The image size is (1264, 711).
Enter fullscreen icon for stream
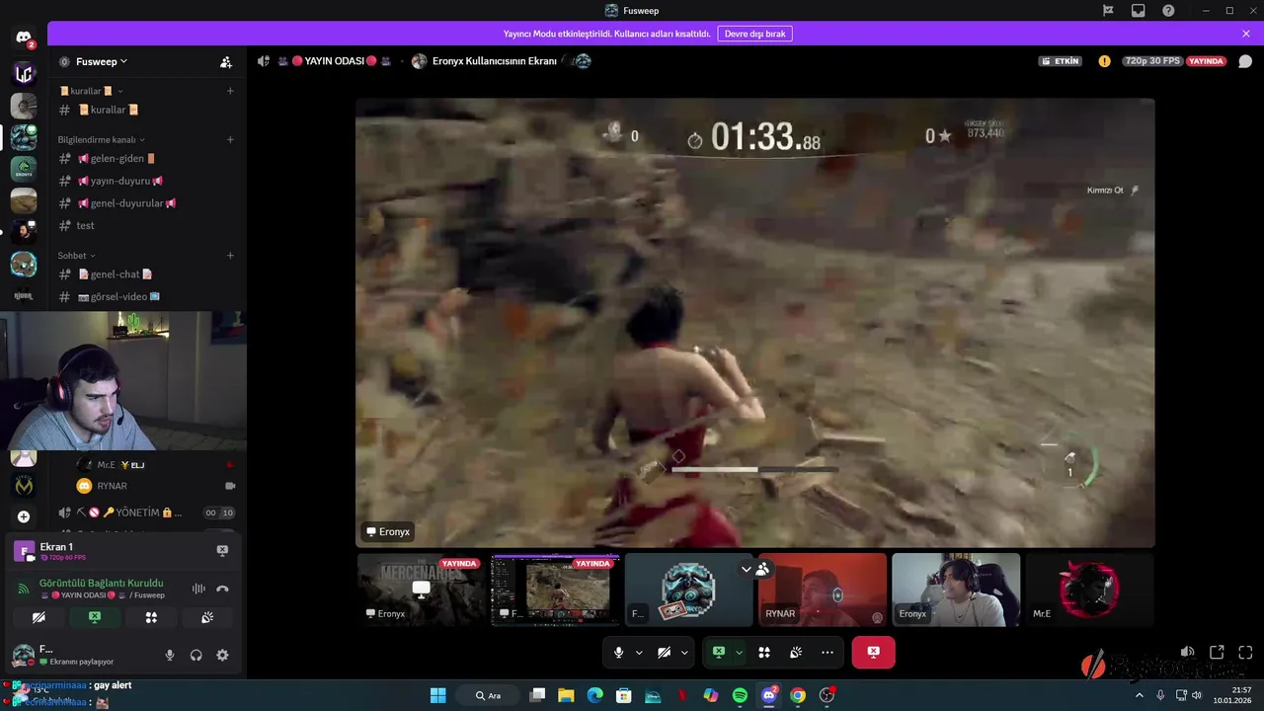[1245, 653]
